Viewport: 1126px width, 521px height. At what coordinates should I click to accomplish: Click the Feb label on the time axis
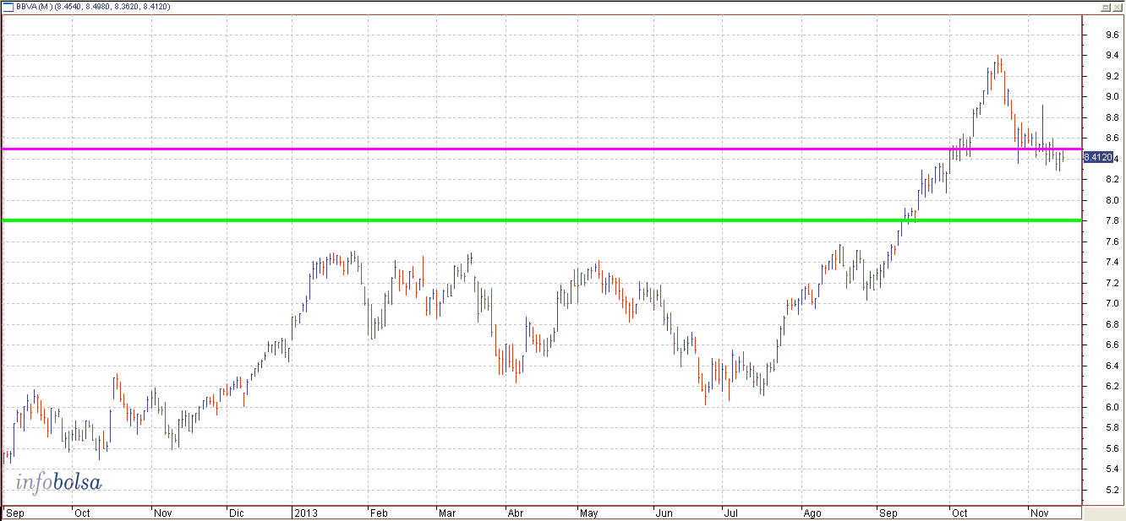(380, 513)
